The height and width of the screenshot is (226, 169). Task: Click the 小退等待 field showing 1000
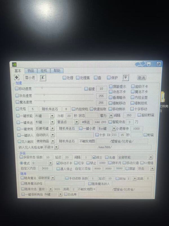[x=137, y=129]
